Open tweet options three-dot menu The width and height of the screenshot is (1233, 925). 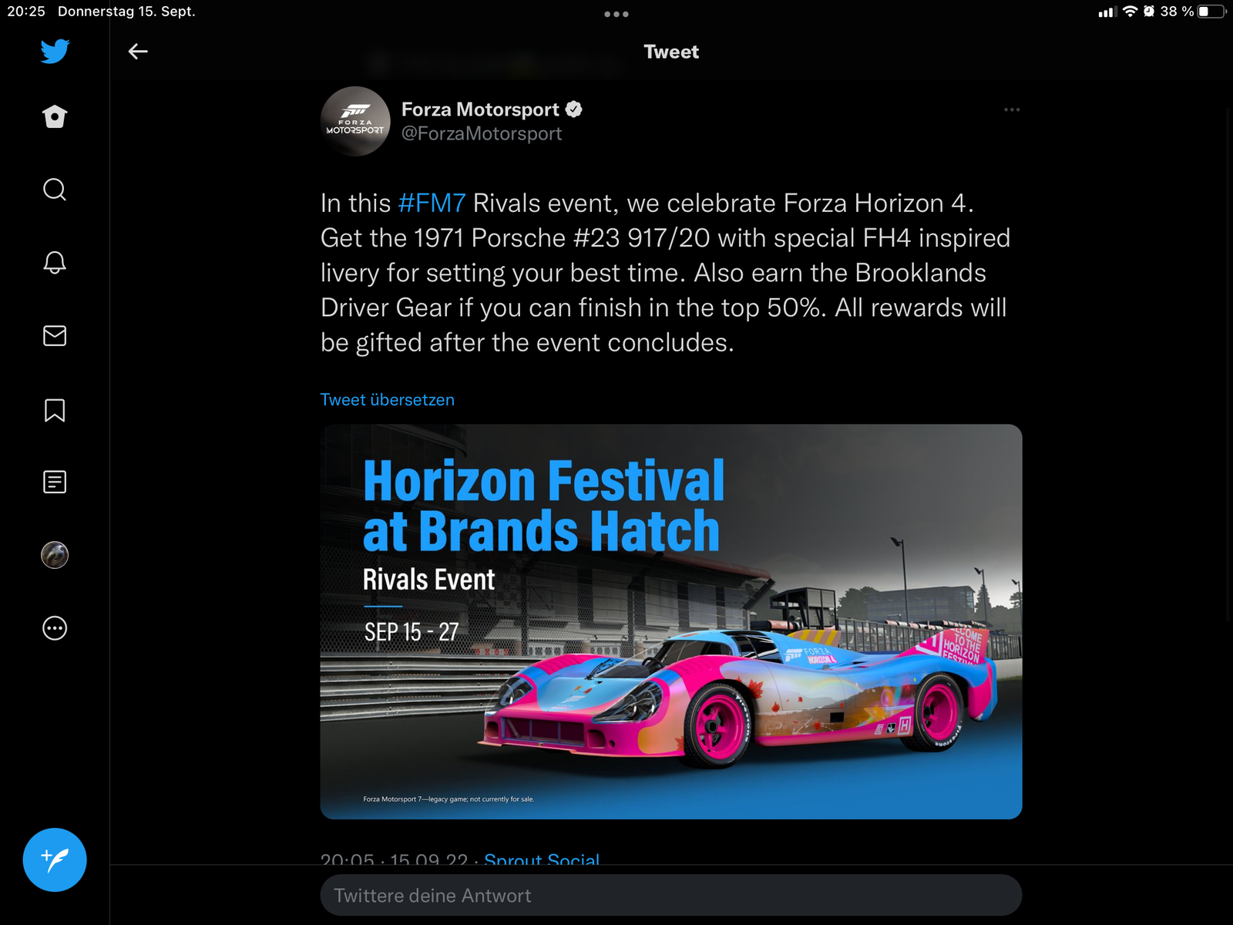[x=1012, y=109]
